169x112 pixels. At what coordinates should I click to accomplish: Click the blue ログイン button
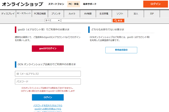48,97
